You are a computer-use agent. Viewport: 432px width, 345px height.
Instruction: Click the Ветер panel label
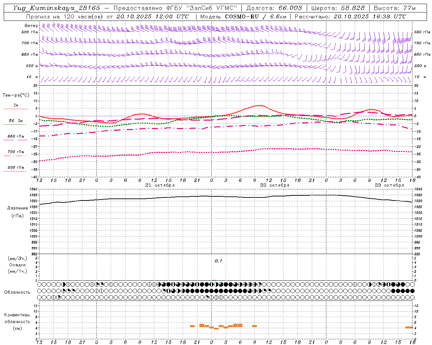click(31, 26)
